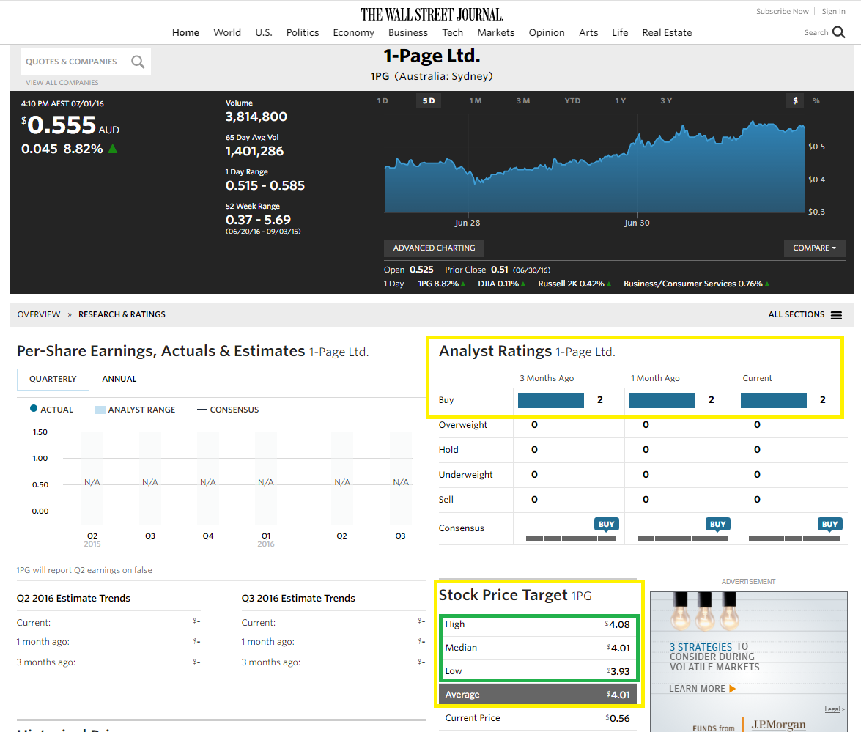Click the Business/Consumer Services 0.76% entry
Viewport: 861px width, 732px height.
696,284
